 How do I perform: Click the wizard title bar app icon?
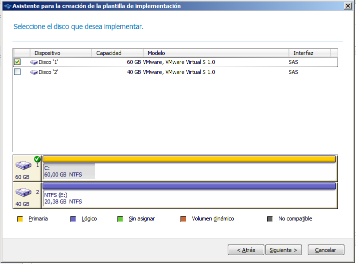(8, 6)
